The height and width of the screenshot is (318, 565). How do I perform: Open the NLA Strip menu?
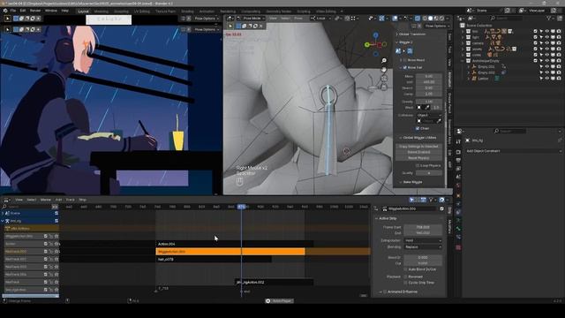click(x=82, y=200)
